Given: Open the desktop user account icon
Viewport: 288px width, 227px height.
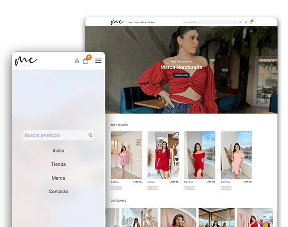Looking at the screenshot, I should (246, 22).
